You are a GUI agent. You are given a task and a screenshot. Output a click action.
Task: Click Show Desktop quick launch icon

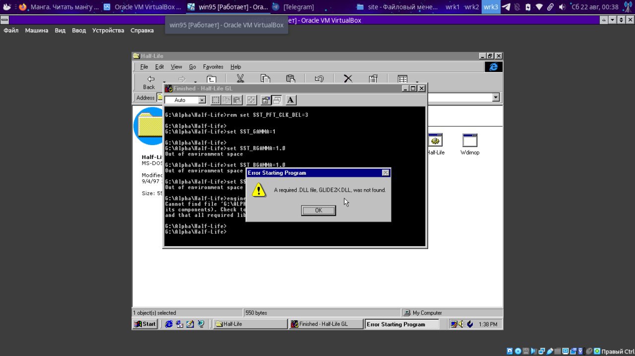click(190, 324)
